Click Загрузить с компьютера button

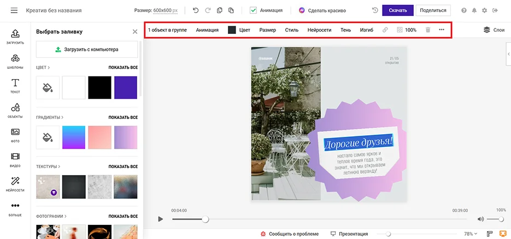87,49
